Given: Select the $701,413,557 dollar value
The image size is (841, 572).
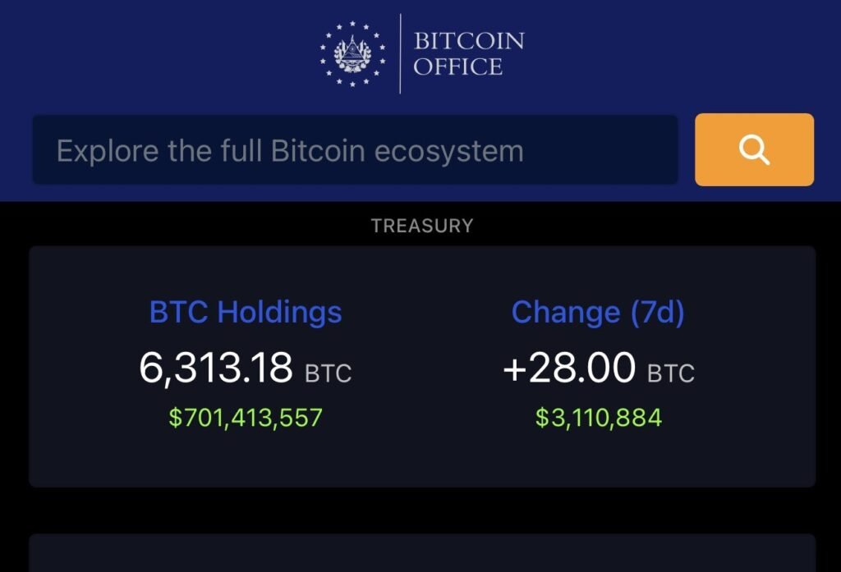Looking at the screenshot, I should pos(246,418).
